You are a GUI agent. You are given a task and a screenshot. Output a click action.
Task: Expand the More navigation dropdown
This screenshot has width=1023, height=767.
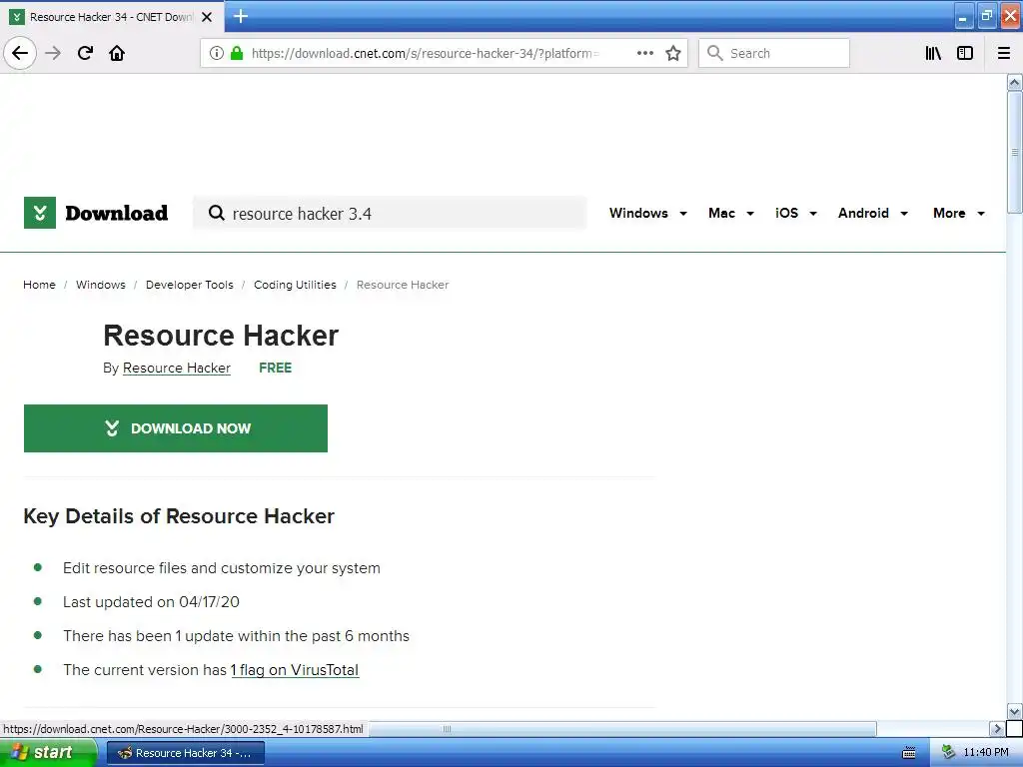tap(958, 213)
